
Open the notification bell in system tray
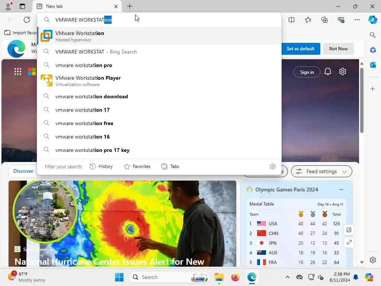356,277
